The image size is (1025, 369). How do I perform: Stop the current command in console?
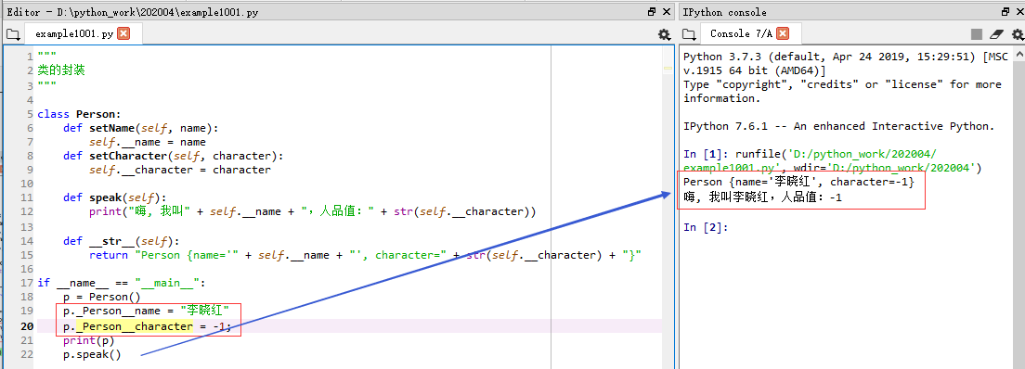click(976, 34)
